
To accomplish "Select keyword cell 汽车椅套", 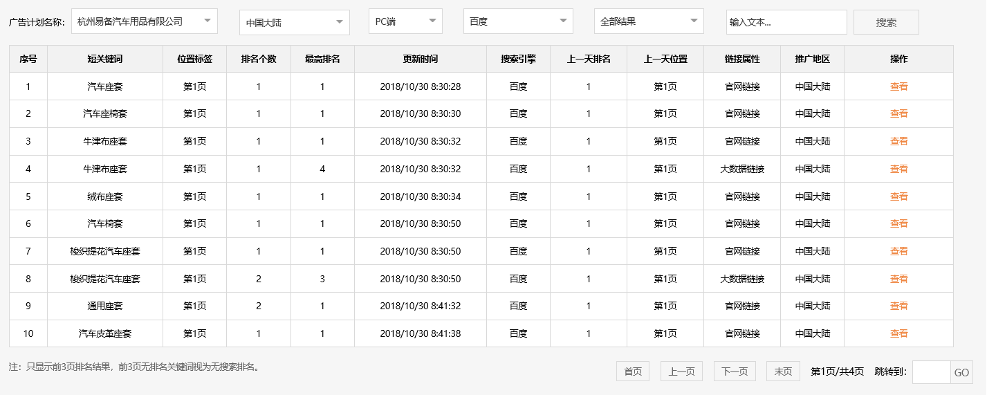I will [x=105, y=223].
